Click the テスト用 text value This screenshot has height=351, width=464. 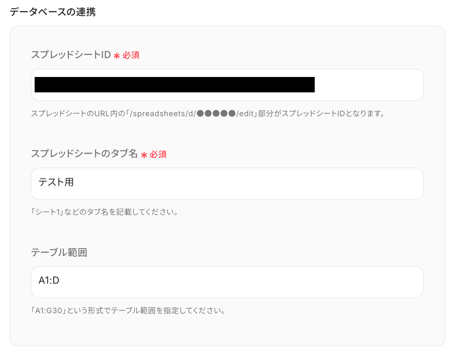(x=56, y=182)
